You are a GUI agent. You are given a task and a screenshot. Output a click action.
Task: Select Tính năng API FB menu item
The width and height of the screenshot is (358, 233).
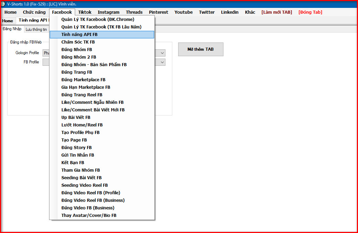pos(102,34)
